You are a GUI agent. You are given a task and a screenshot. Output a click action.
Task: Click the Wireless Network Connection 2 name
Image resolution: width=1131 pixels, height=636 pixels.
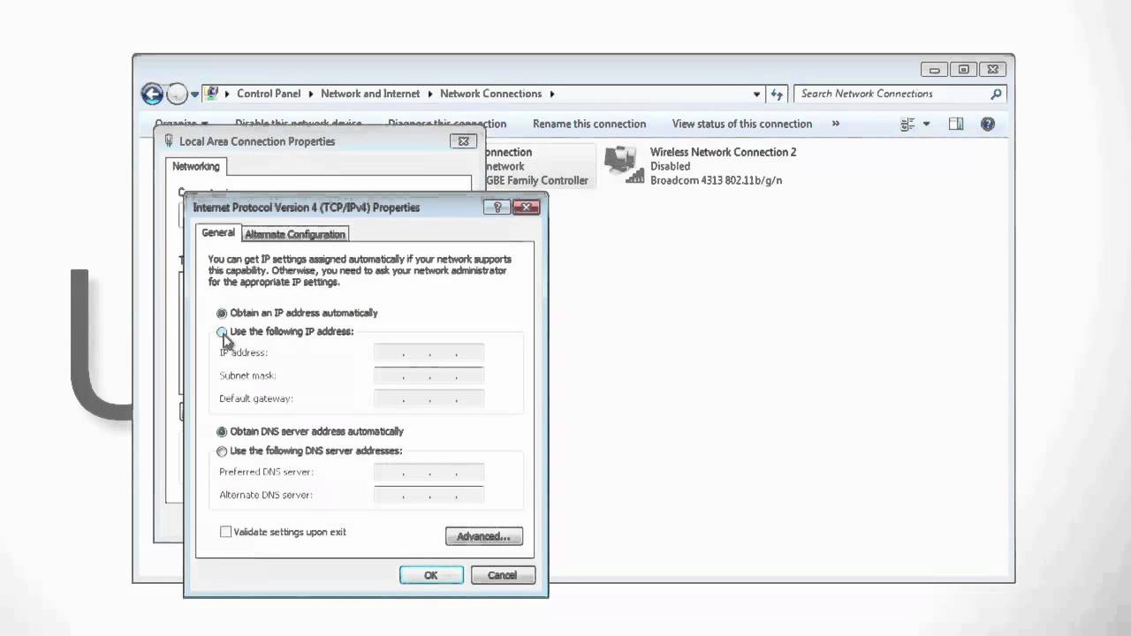coord(723,152)
